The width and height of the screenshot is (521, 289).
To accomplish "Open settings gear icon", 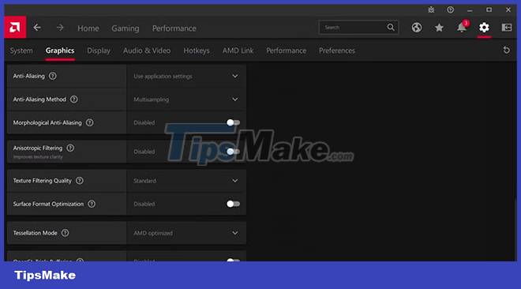I will 484,27.
